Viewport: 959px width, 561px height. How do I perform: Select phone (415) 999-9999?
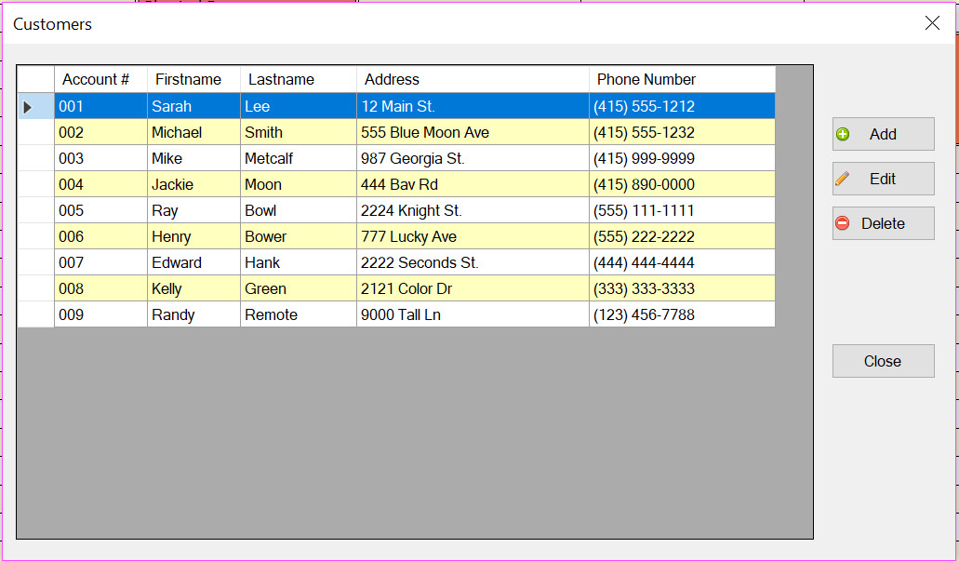(x=683, y=158)
